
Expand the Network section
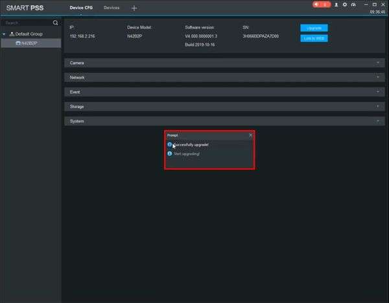point(224,77)
